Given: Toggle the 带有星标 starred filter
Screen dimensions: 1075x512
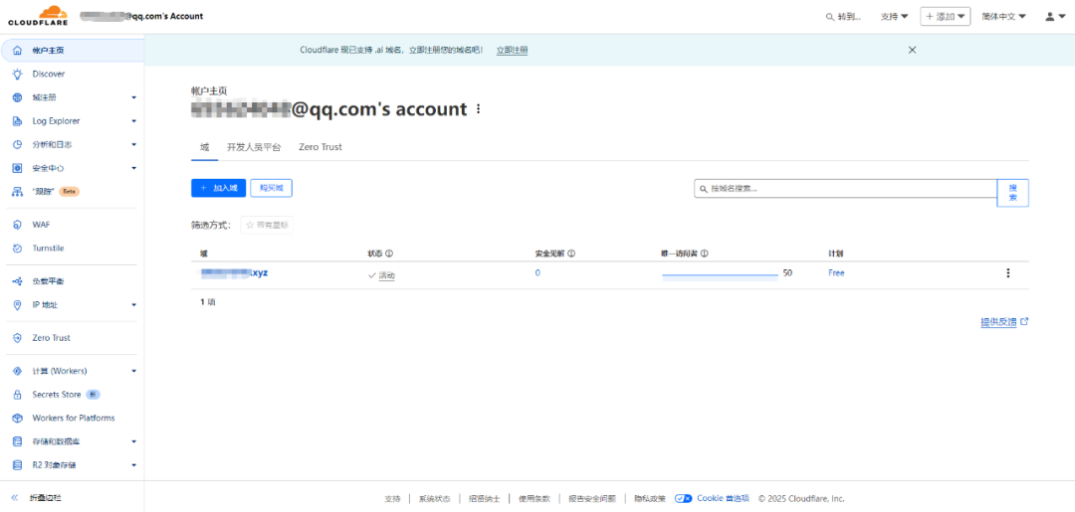Looking at the screenshot, I should pyautogui.click(x=267, y=225).
